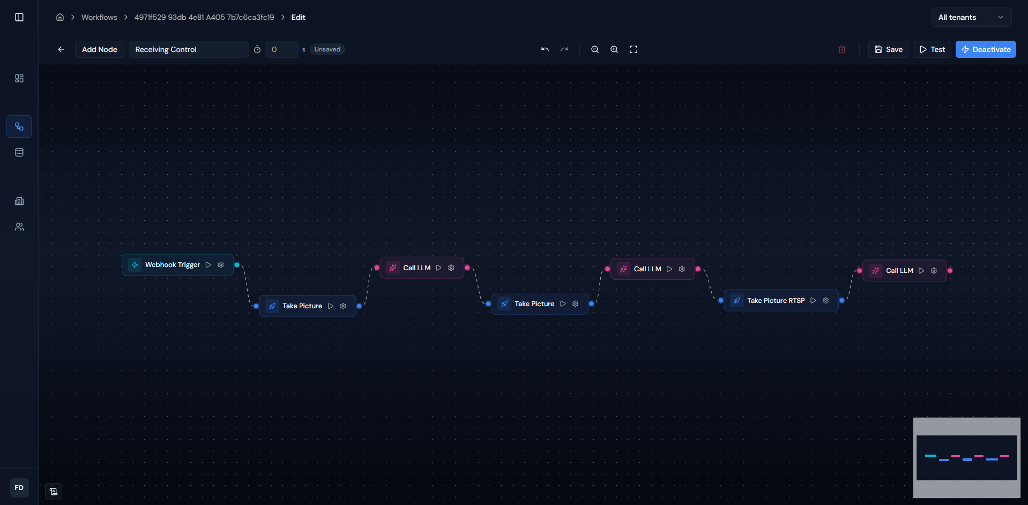Open gear of Call LLM node preceding Take Picture RTSP
The width and height of the screenshot is (1028, 505).
click(682, 269)
